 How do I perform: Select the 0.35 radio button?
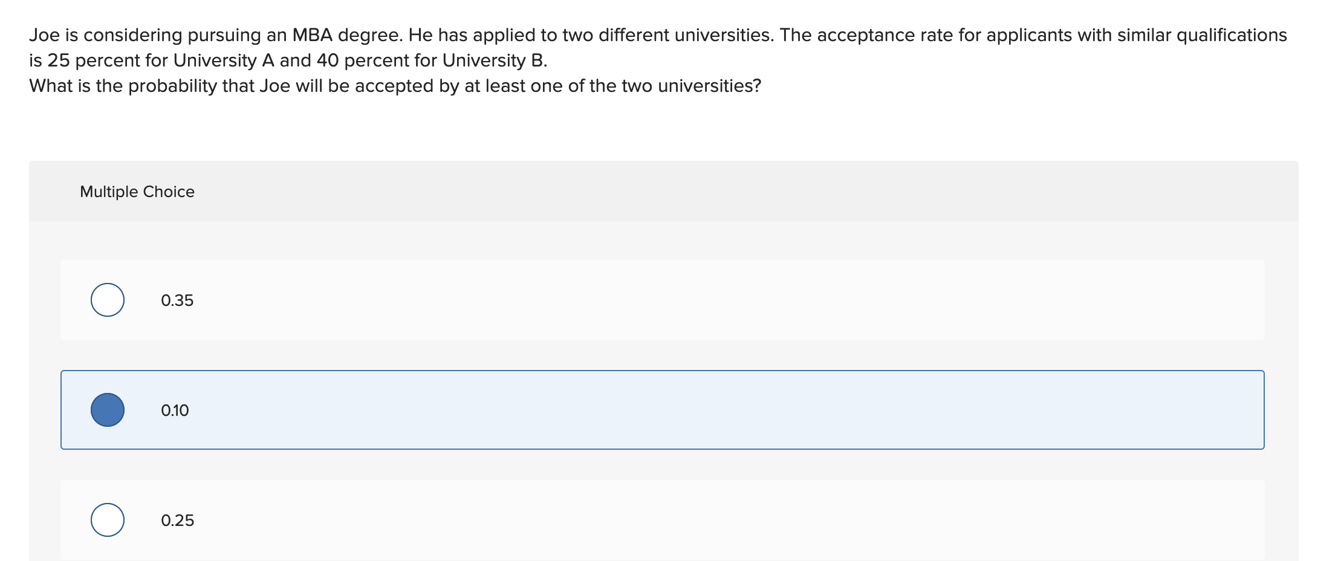click(x=108, y=300)
